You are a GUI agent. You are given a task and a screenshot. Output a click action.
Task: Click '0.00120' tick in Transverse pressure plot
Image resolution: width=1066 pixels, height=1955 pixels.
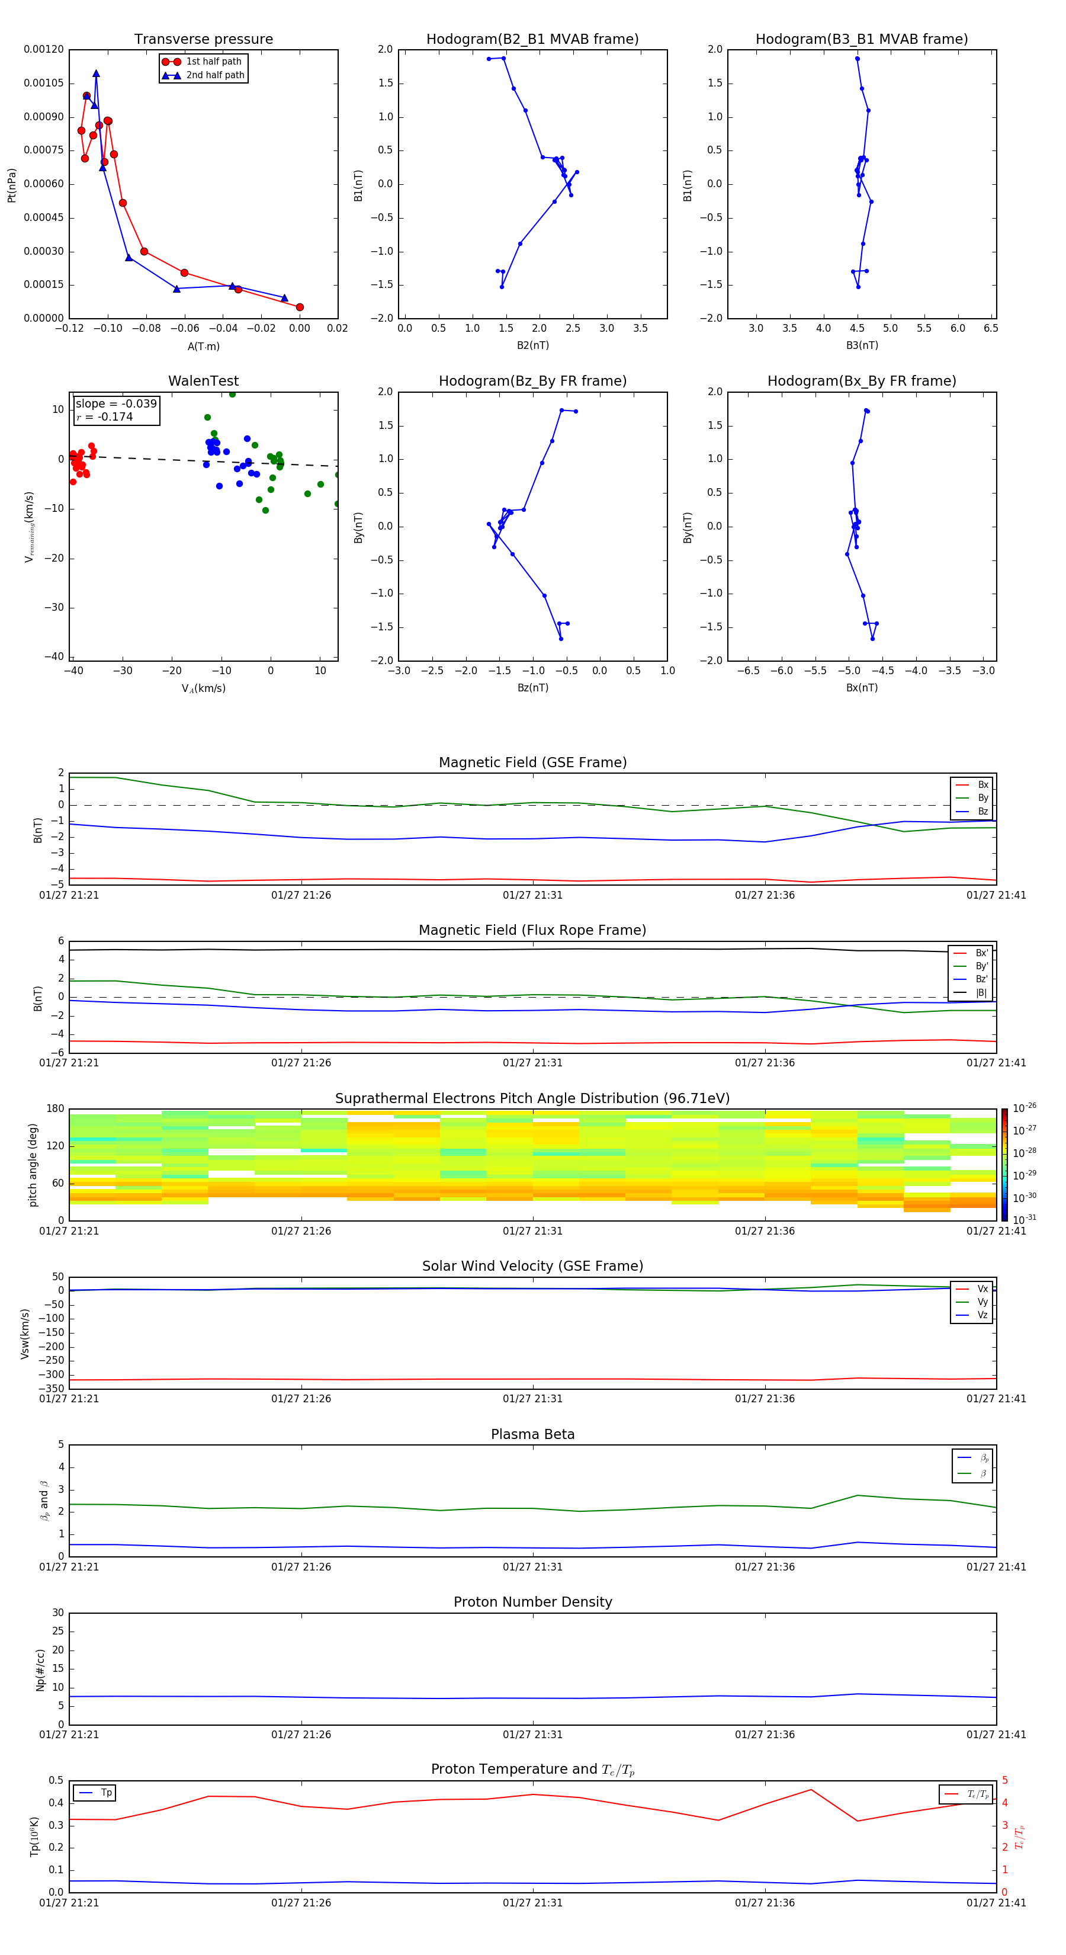click(x=44, y=49)
